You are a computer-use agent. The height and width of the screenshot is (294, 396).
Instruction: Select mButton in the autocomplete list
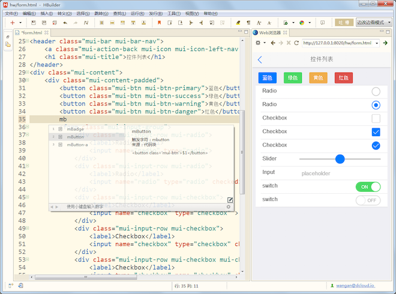(86, 137)
